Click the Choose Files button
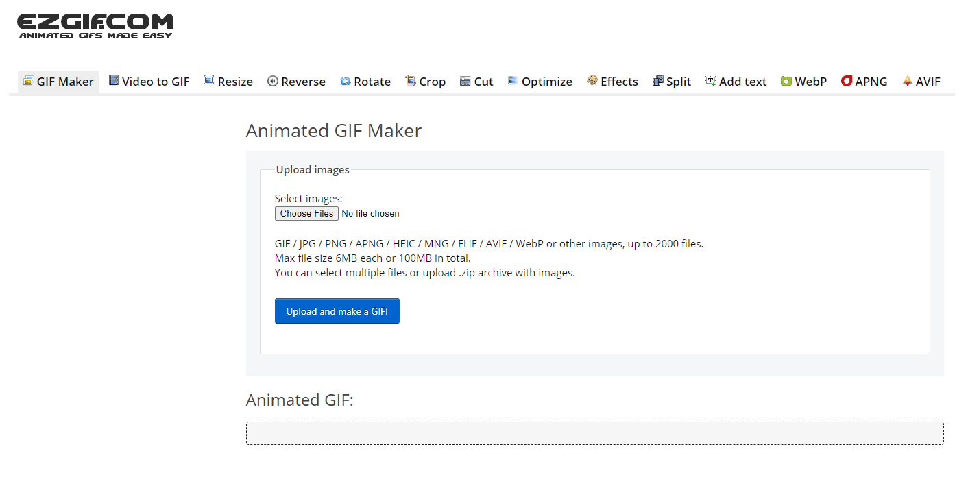Viewport: 968px width, 486px height. 306,214
